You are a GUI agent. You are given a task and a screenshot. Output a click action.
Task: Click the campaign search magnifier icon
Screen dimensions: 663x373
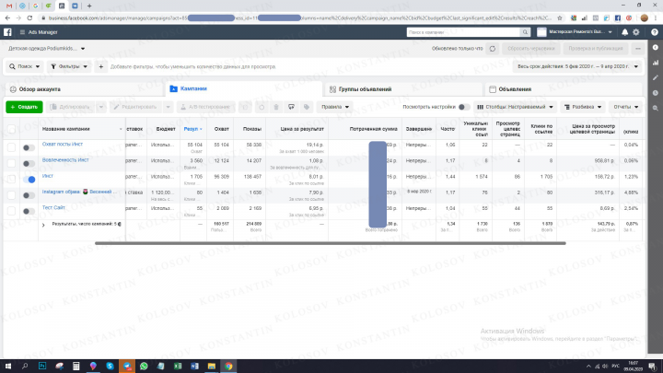[x=525, y=32]
